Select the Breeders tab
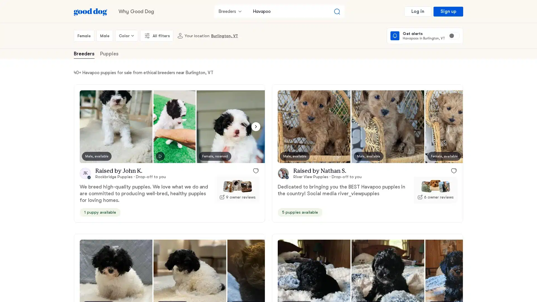The width and height of the screenshot is (537, 302). coord(84,54)
